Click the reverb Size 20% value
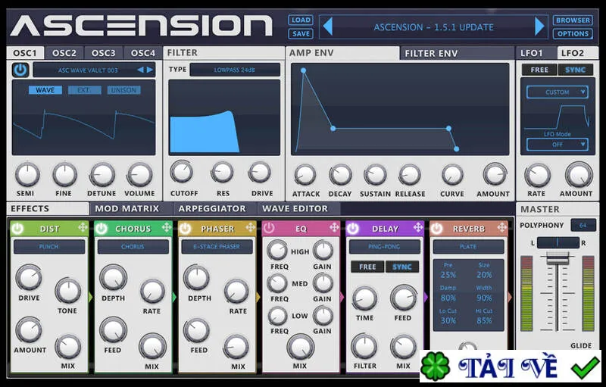606x387 pixels. click(x=484, y=275)
